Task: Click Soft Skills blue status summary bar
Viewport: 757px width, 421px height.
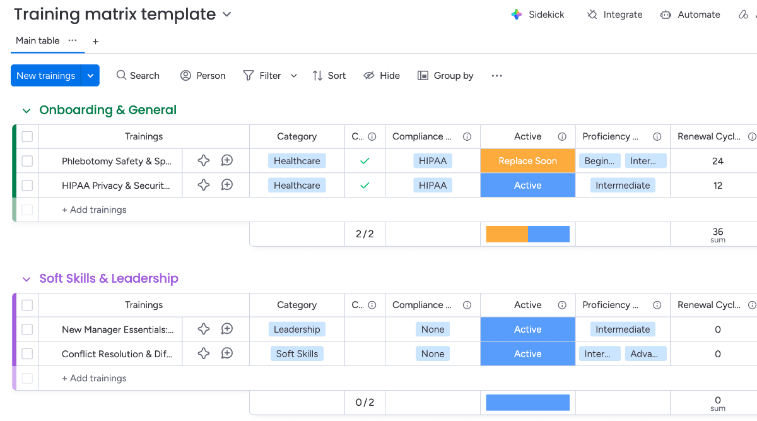Action: click(x=528, y=403)
